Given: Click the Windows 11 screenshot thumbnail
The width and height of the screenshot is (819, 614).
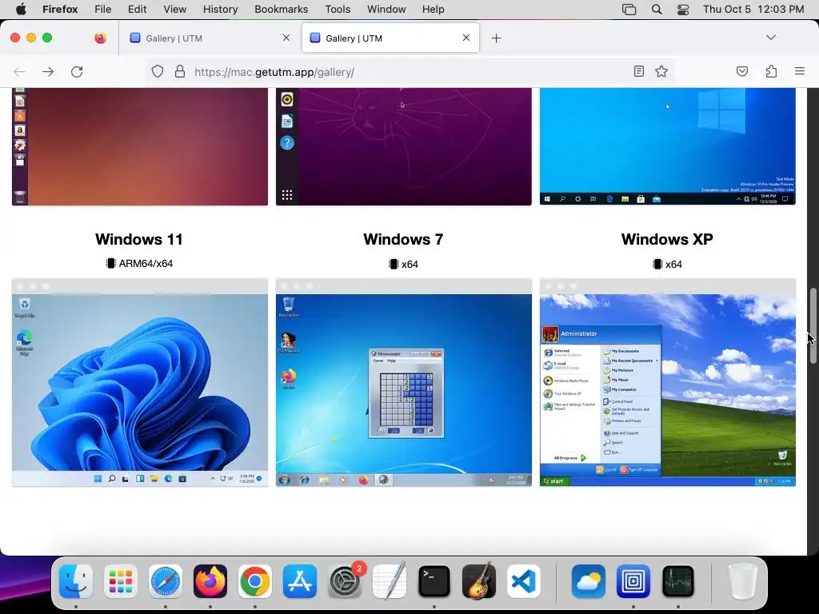Looking at the screenshot, I should (140, 383).
